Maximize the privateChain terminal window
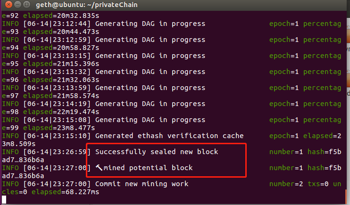Image resolution: width=350 pixels, height=205 pixels. [26, 4]
